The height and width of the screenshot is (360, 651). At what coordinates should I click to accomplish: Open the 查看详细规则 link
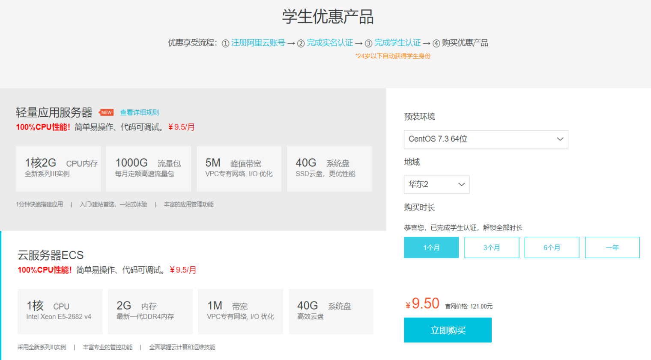(x=140, y=112)
